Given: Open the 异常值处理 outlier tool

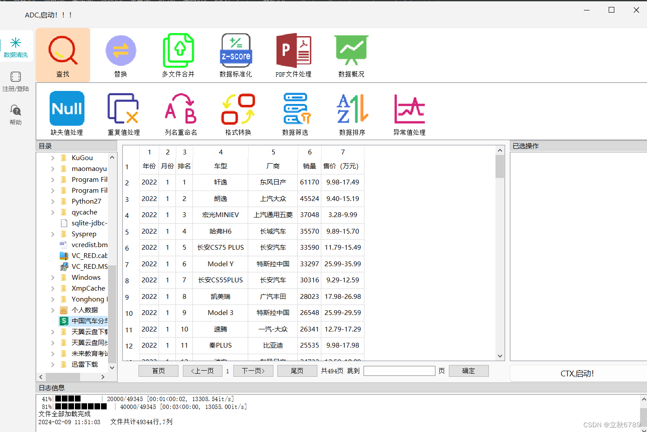Looking at the screenshot, I should (x=409, y=112).
